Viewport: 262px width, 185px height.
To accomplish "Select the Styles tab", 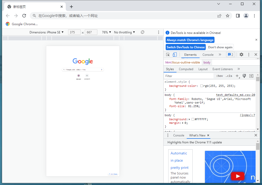I will tap(170, 69).
